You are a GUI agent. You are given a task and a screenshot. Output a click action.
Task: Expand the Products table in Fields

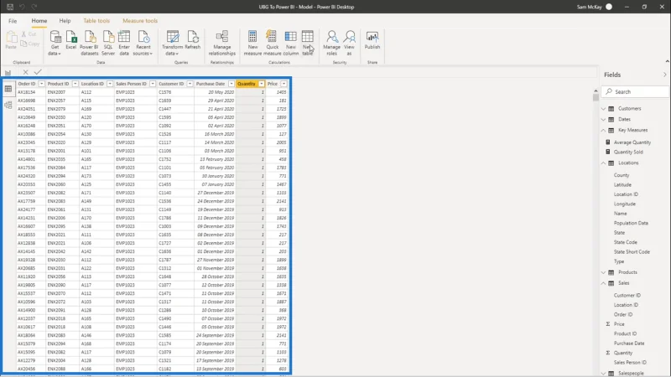point(603,272)
